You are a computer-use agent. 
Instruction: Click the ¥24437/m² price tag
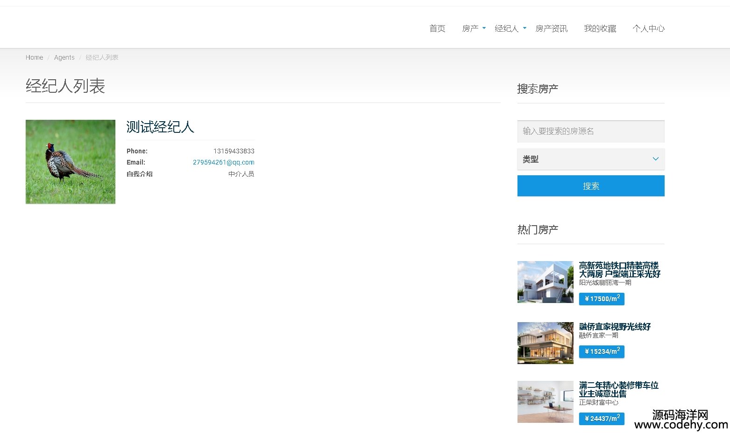point(602,419)
